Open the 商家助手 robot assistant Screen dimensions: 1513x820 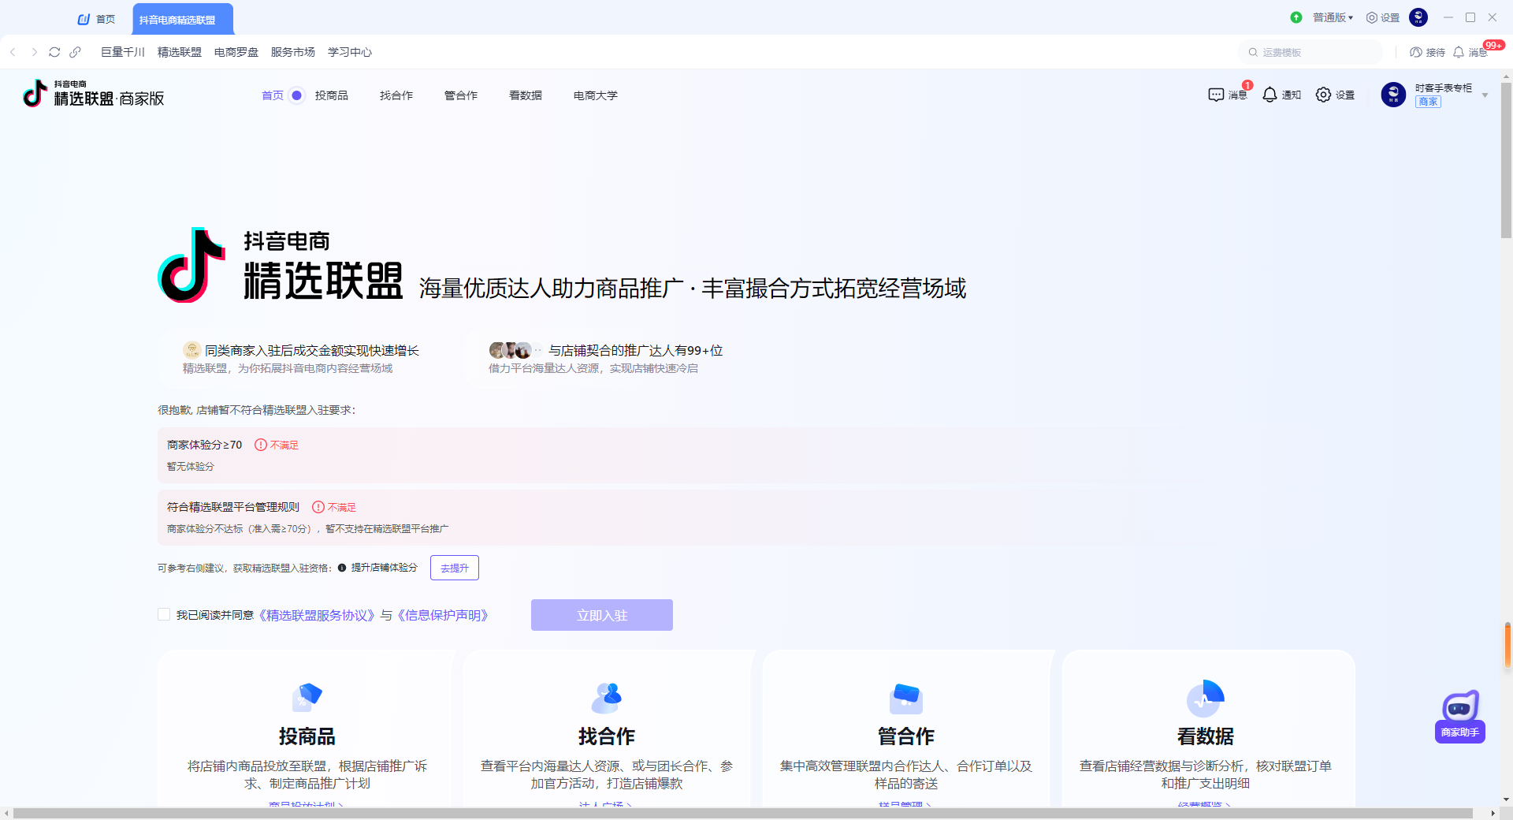(x=1460, y=716)
